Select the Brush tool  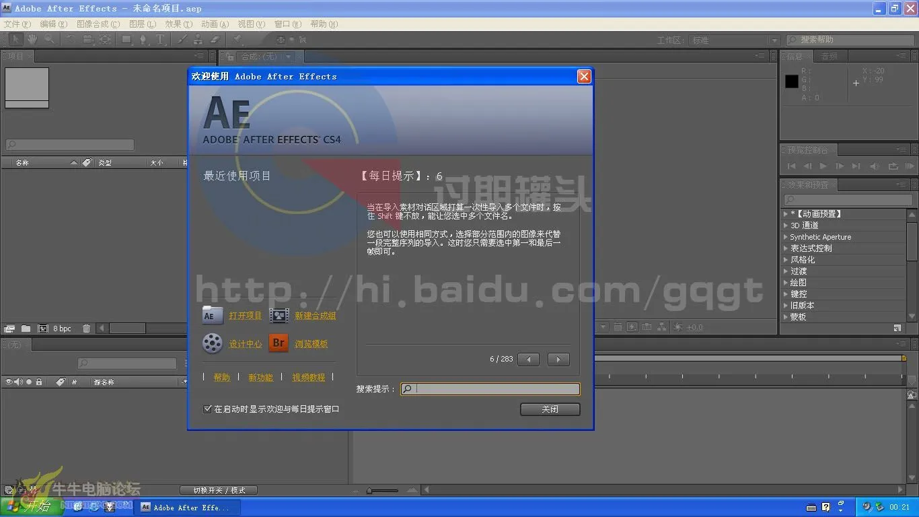[x=182, y=40]
